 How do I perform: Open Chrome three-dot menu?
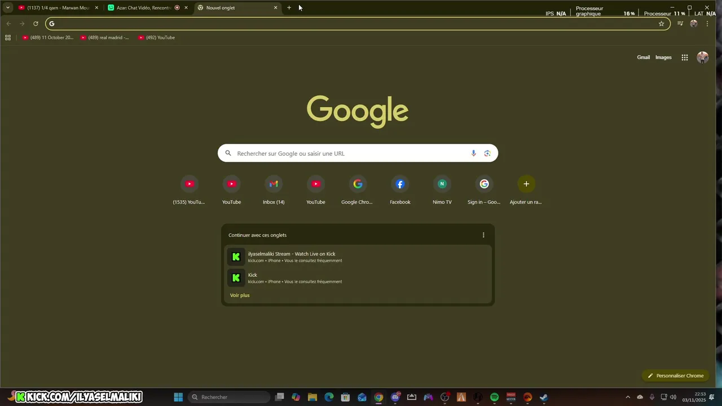(x=707, y=24)
